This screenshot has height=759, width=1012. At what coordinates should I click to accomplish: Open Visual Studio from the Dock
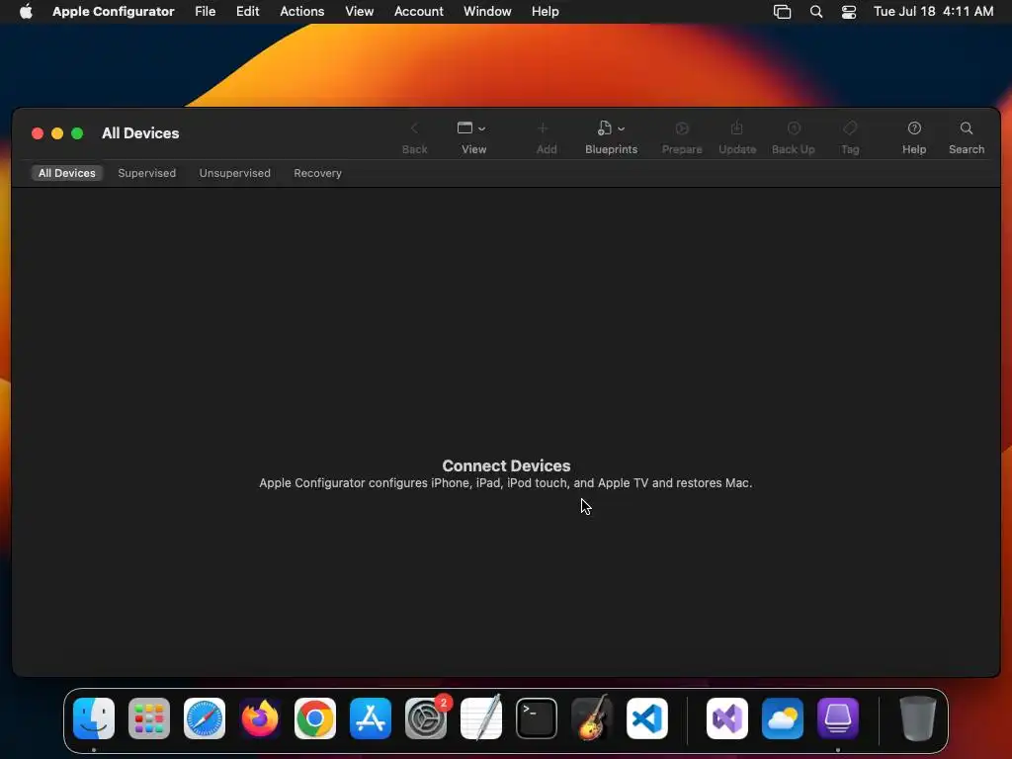point(727,718)
